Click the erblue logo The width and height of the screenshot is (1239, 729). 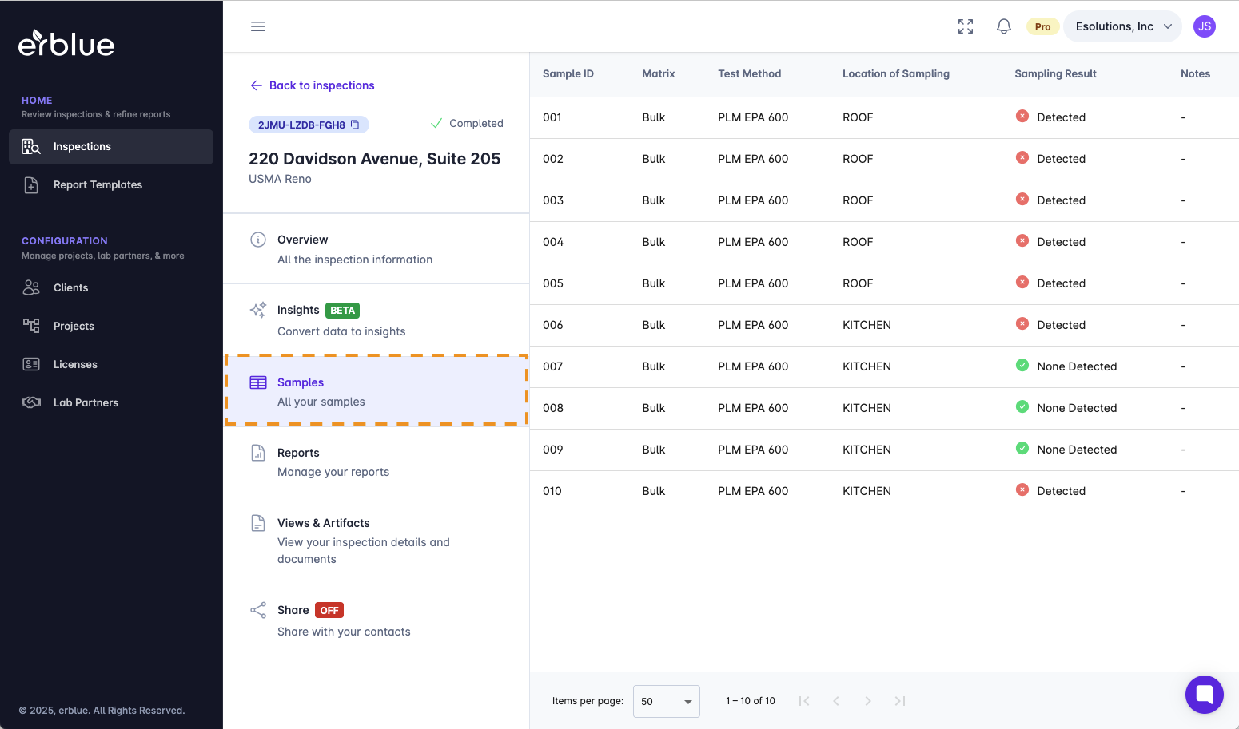(66, 44)
